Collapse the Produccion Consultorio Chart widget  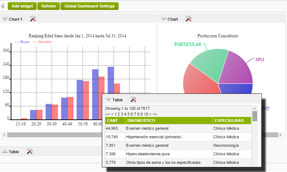point(164,19)
